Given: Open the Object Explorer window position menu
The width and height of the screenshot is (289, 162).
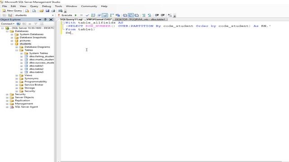Looking at the screenshot, I should pos(40,19).
